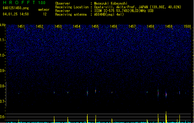Click the tallest yellow spike near 1459
Image resolution: width=194 pixels, height=123 pixels.
(166, 116)
